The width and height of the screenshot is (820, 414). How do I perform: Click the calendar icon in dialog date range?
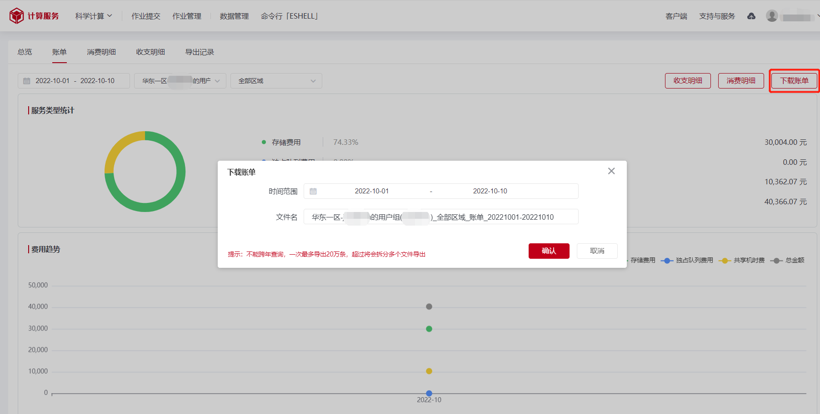(x=313, y=191)
